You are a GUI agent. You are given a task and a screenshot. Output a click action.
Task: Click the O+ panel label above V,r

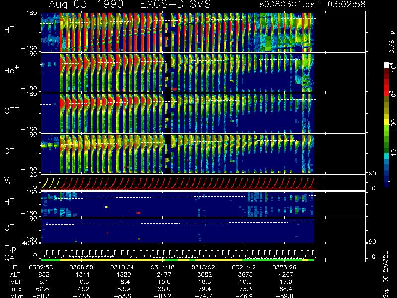9,150
